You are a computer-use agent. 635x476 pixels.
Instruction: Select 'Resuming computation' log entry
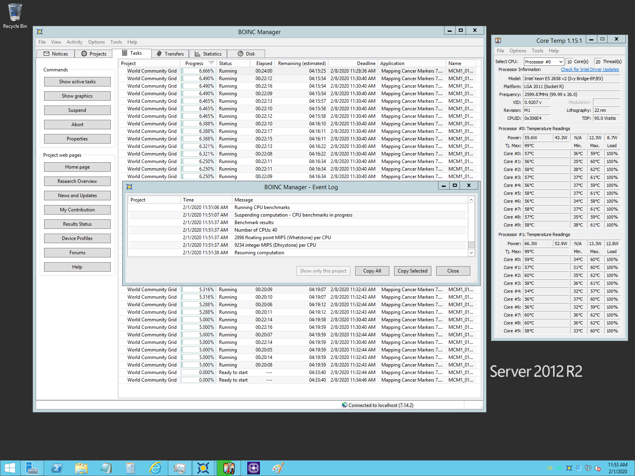pyautogui.click(x=298, y=253)
